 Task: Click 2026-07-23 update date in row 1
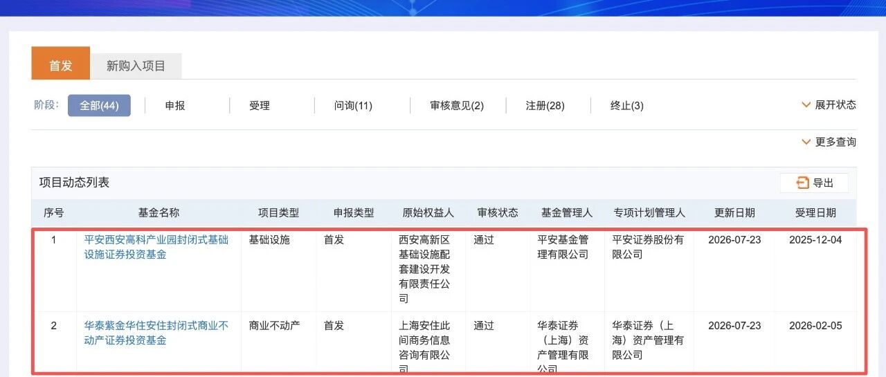click(x=734, y=240)
